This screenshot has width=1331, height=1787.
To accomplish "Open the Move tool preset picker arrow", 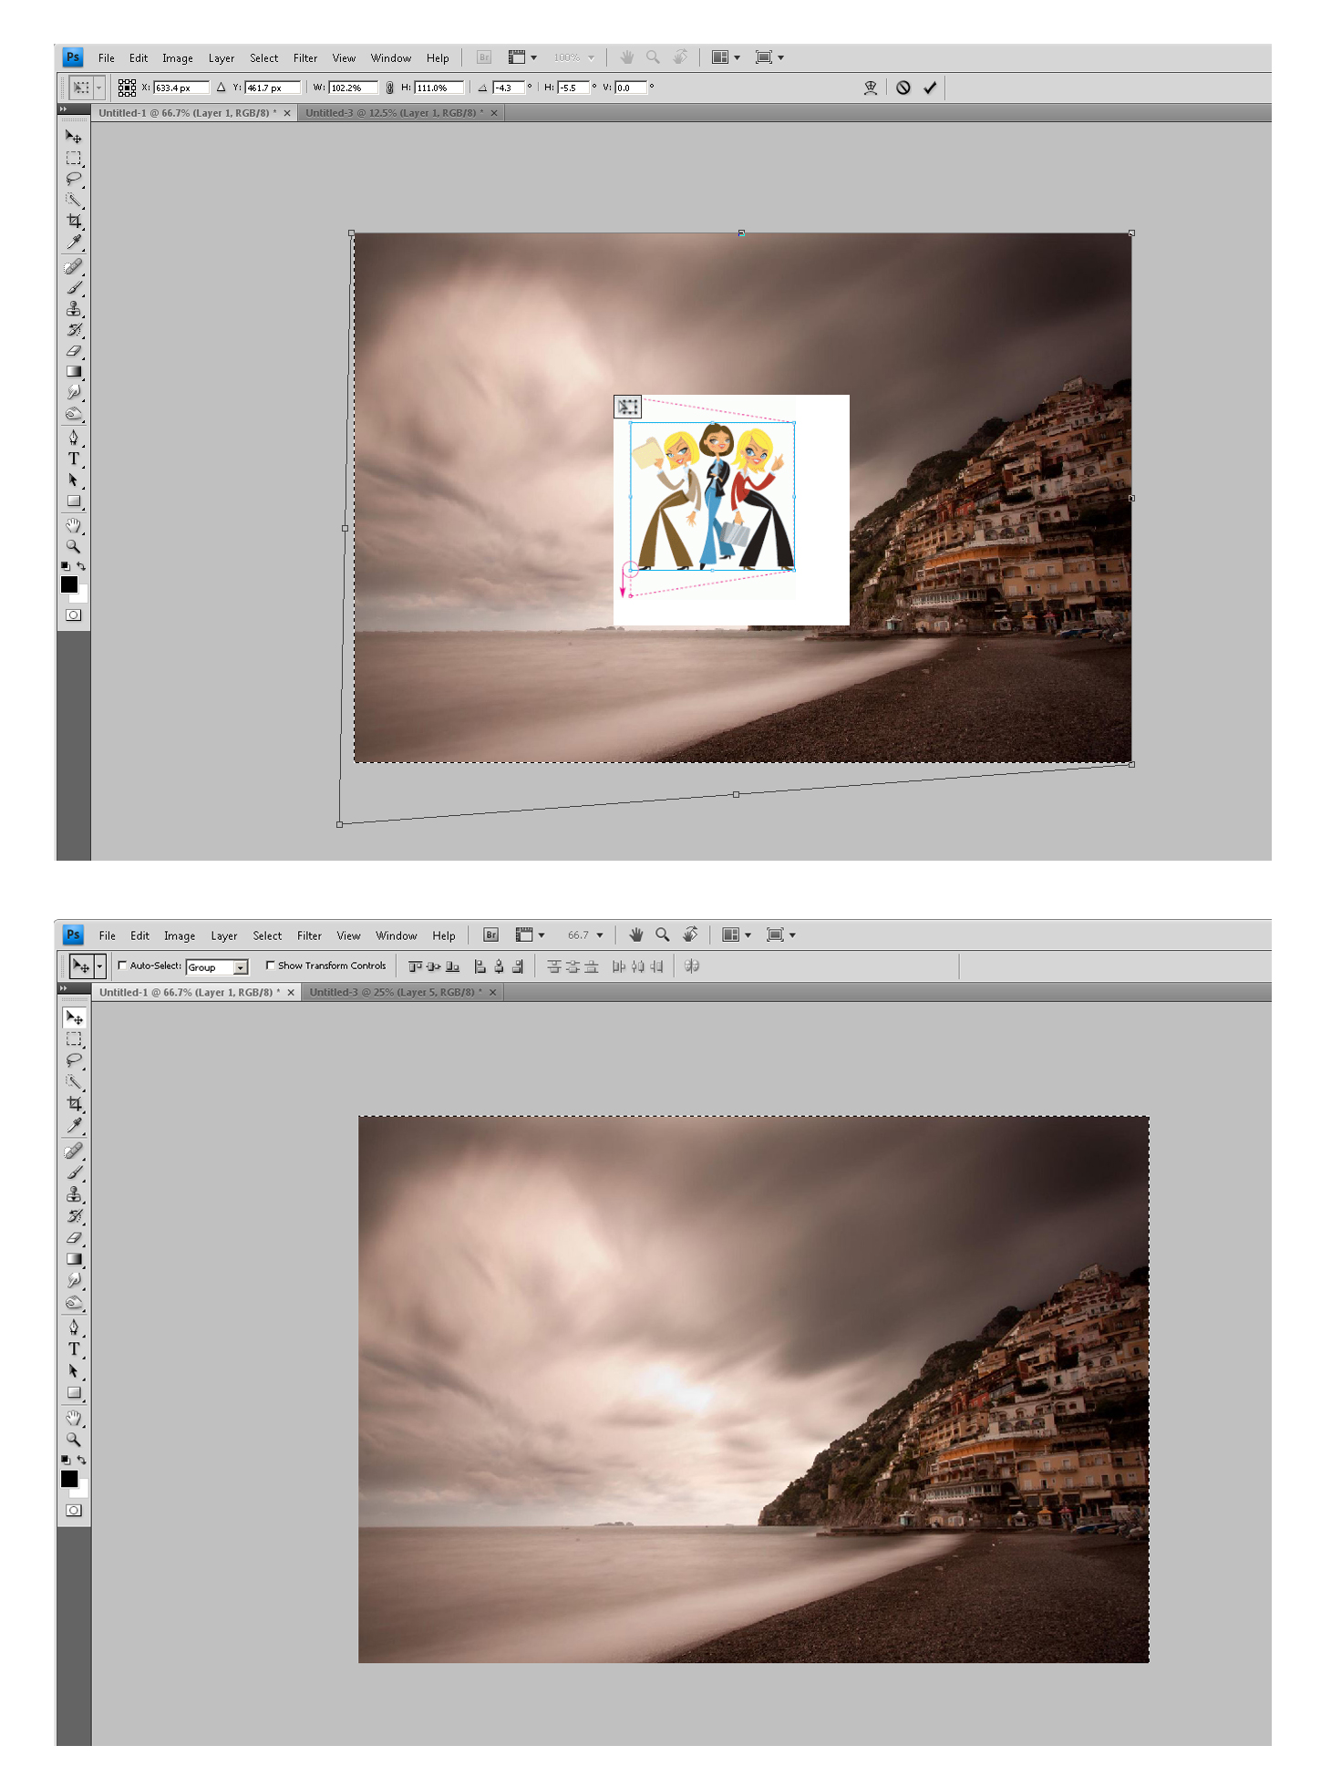I will click(x=99, y=966).
